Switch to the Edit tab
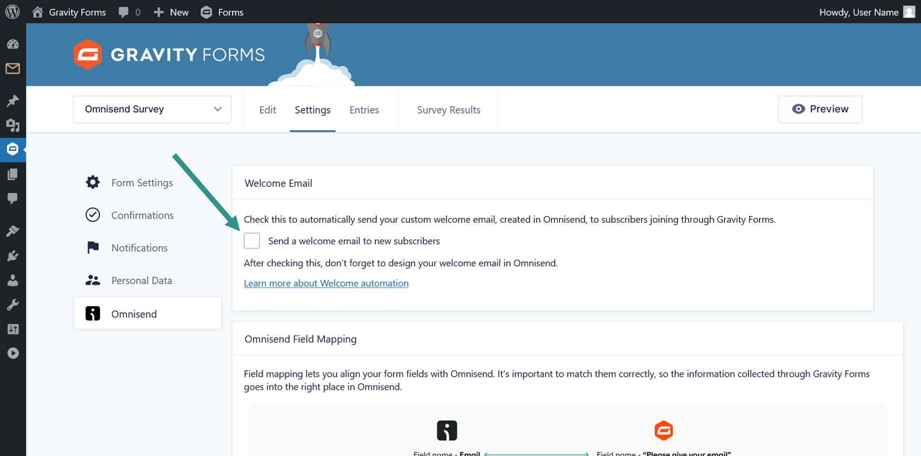921x456 pixels. [x=268, y=110]
